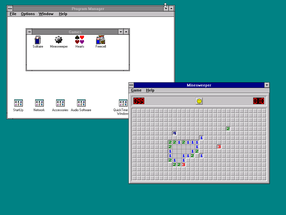Open Program Manager File menu
This screenshot has width=286, height=215.
13,14
